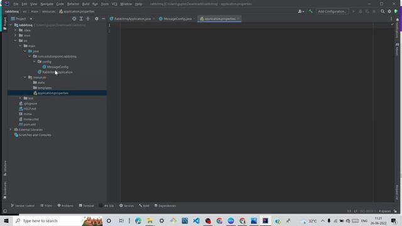This screenshot has width=402, height=226.
Task: Expand External Libraries node
Action: click(11, 130)
